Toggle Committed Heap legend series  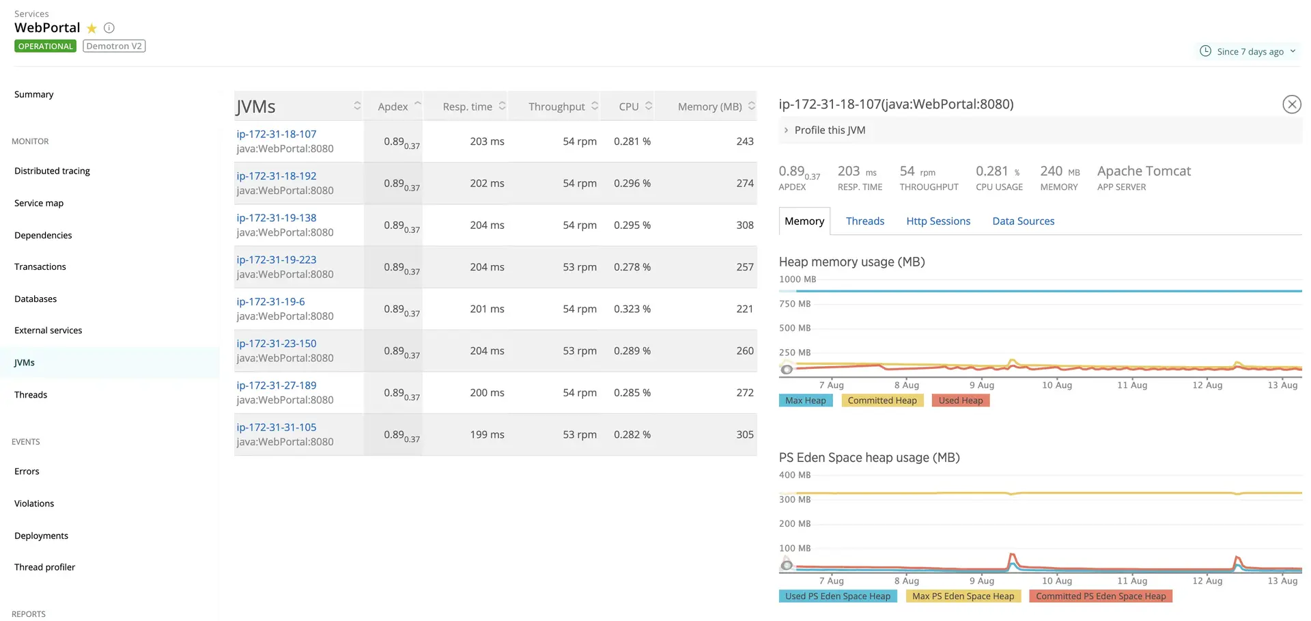(x=882, y=401)
